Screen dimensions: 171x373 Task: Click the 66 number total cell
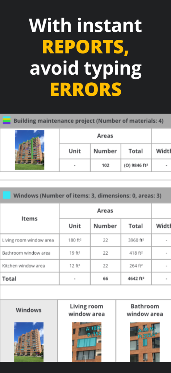(105, 279)
